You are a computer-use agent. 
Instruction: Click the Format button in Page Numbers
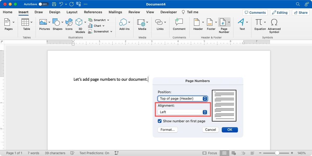167,130
